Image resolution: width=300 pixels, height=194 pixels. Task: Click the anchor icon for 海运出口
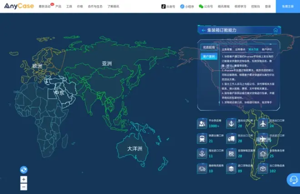(231, 123)
